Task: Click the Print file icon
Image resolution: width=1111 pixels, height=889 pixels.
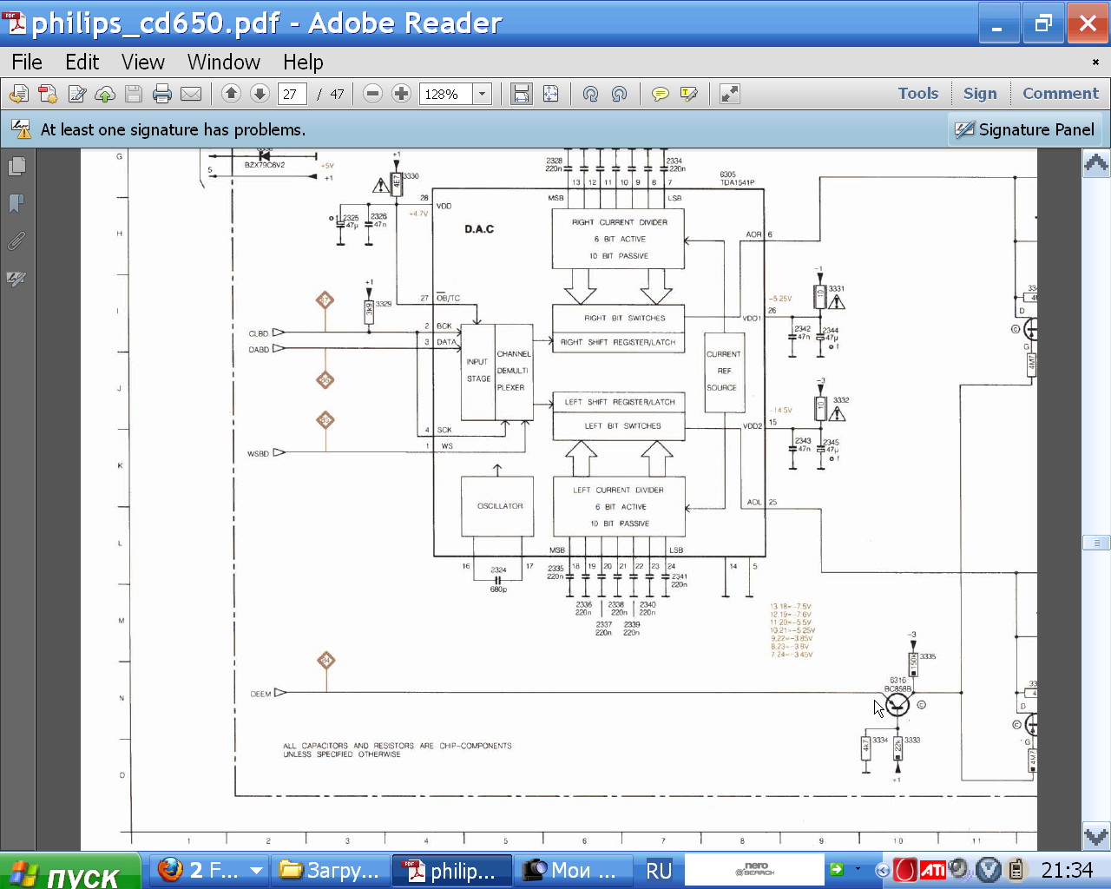Action: coord(162,94)
